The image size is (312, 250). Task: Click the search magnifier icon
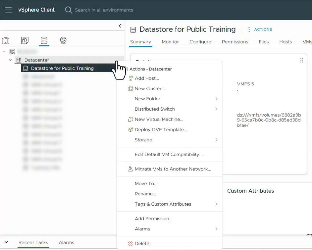(69, 10)
